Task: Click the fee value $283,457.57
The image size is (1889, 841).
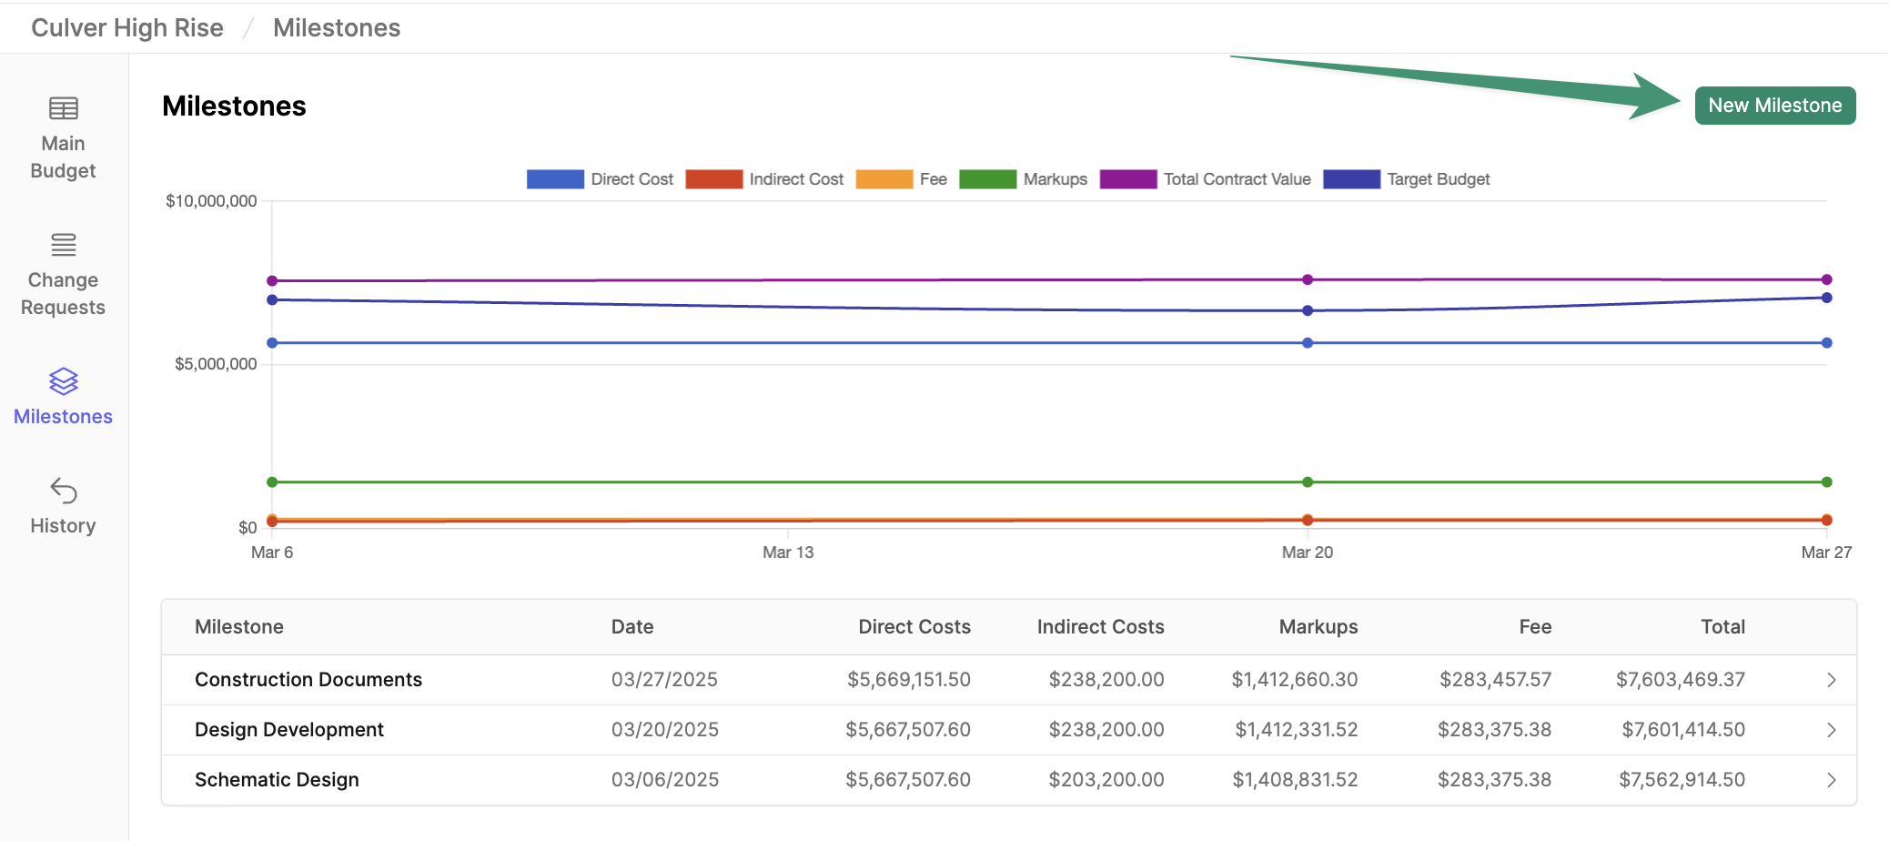Action: (1495, 680)
